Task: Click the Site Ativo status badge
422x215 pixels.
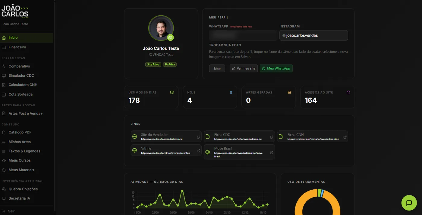Action: click(x=153, y=64)
